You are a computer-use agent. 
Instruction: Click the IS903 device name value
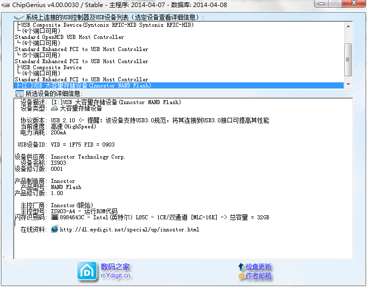pyautogui.click(x=59, y=163)
